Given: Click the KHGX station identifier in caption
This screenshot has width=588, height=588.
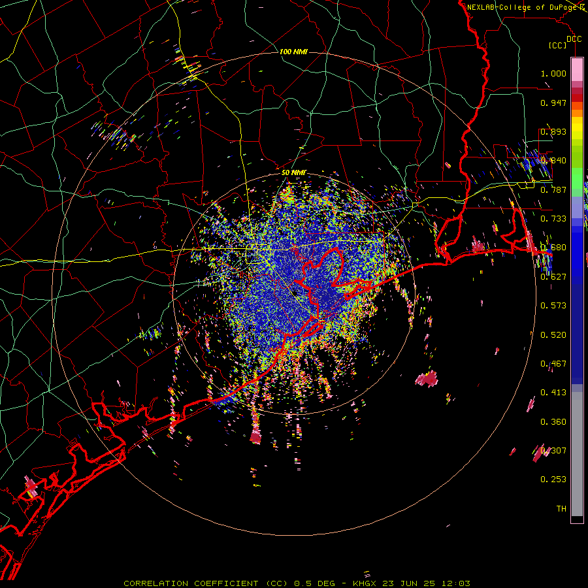Looking at the screenshot, I should 365,583.
